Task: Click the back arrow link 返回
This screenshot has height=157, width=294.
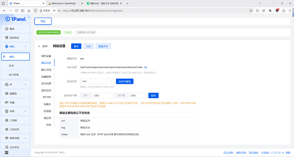Action: pyautogui.click(x=43, y=46)
